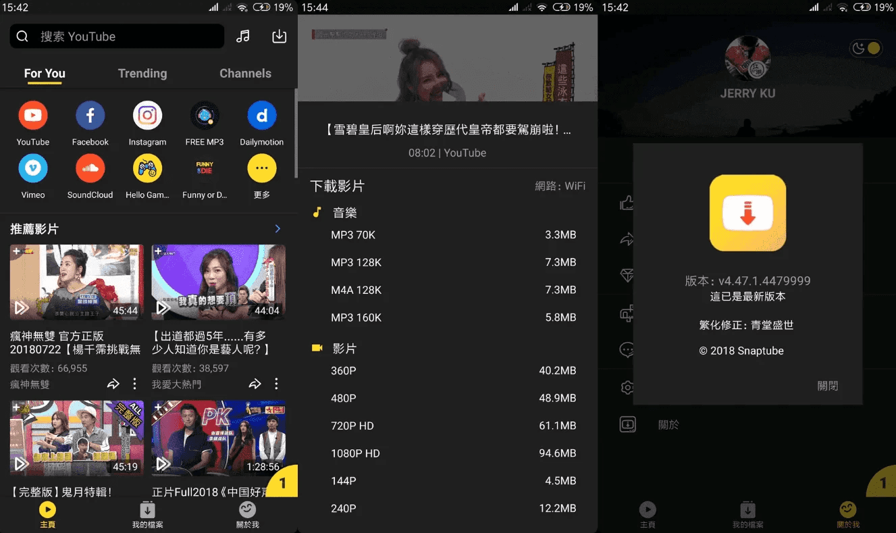Click the battery indicator in left status bar
This screenshot has width=896, height=533.
[262, 7]
